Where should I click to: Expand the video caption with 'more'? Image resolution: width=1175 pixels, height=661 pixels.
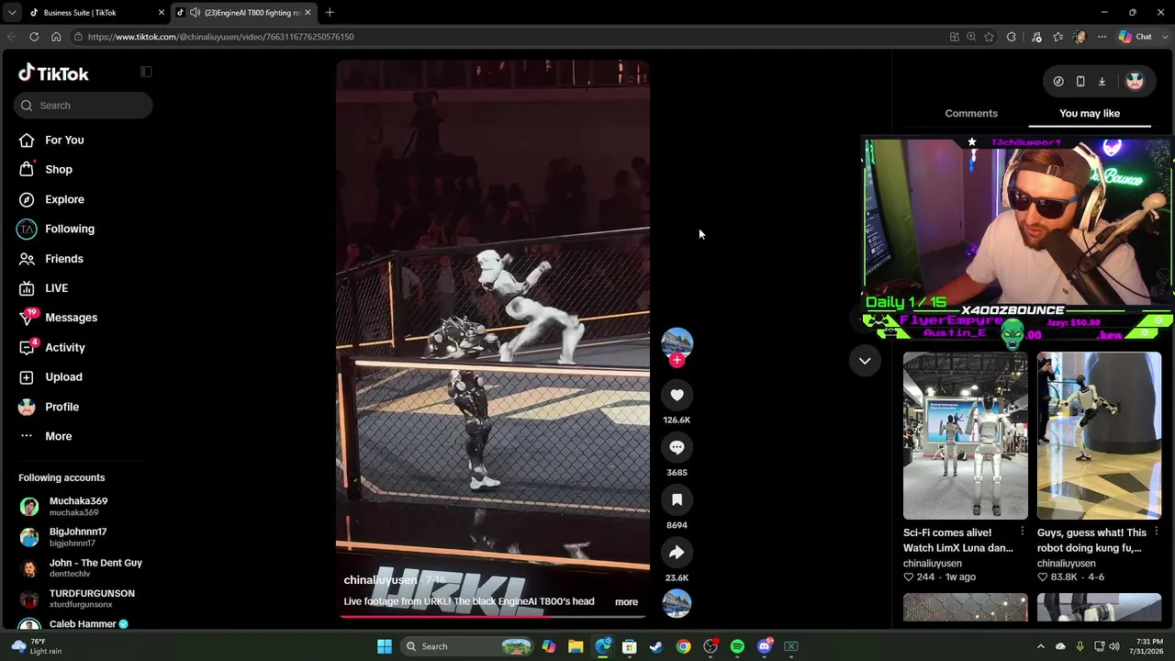(x=626, y=602)
